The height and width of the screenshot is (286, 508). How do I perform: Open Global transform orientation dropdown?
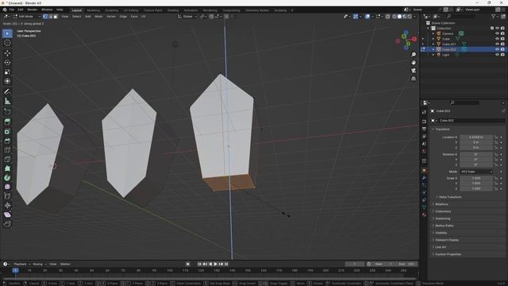[187, 16]
